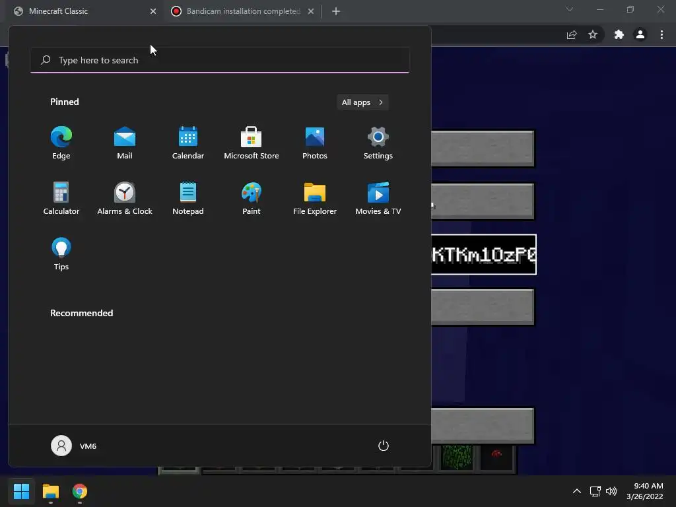Switch to the Minecraft Classic tab
676x507 pixels.
point(82,11)
